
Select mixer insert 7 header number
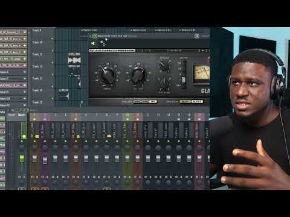coord(96,115)
